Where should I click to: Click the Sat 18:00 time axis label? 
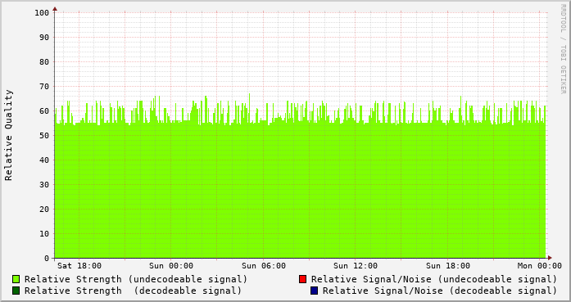[x=79, y=266]
